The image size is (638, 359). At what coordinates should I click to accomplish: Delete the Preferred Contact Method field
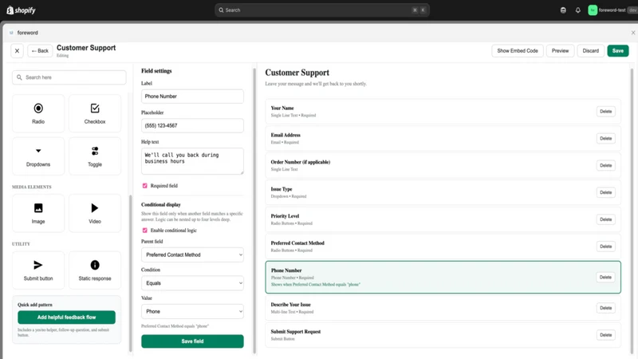click(605, 247)
